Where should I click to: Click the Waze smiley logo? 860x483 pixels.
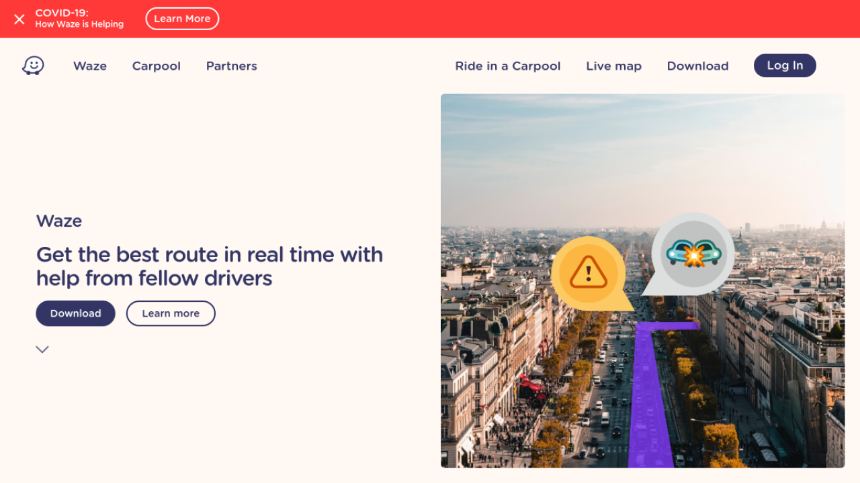33,66
